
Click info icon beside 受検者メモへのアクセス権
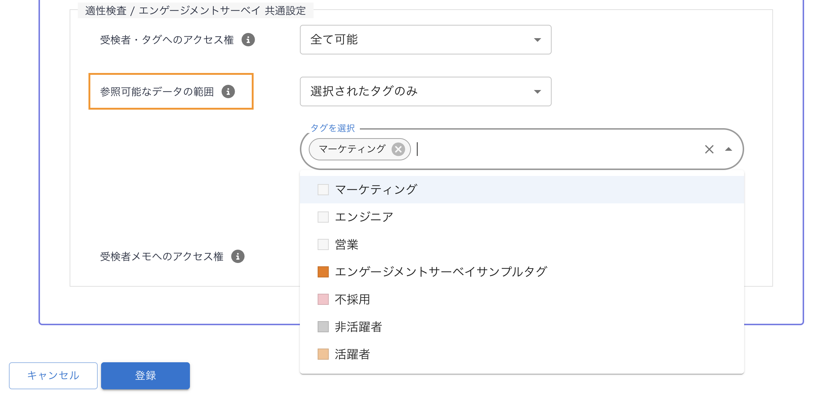238,256
